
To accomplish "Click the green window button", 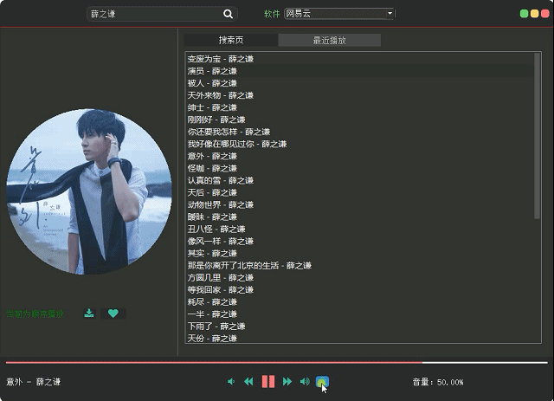I will [x=524, y=14].
